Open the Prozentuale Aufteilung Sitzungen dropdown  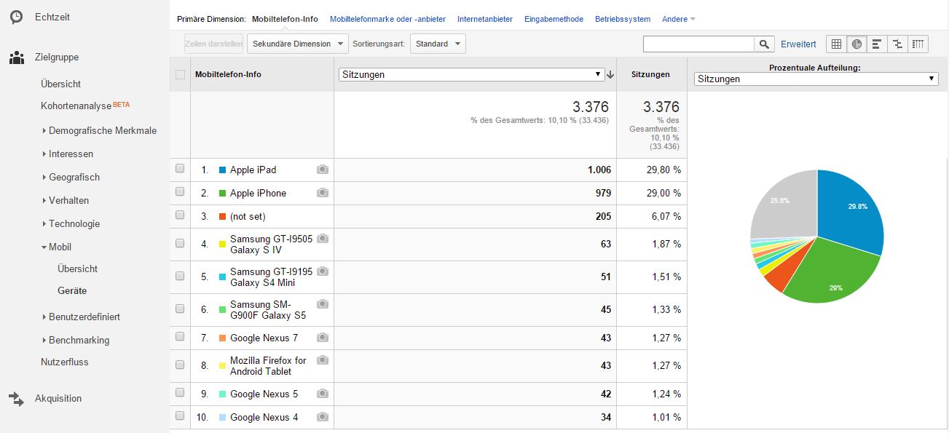click(816, 79)
